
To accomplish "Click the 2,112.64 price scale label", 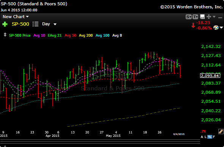I will click(x=211, y=65).
